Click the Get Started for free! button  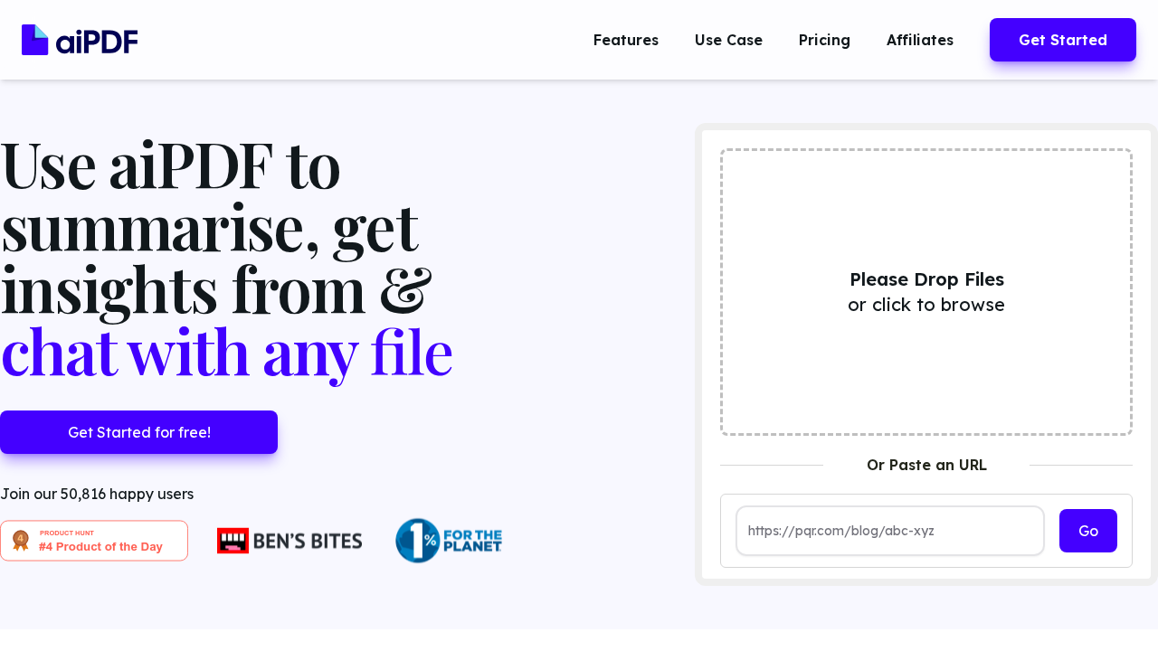[138, 432]
